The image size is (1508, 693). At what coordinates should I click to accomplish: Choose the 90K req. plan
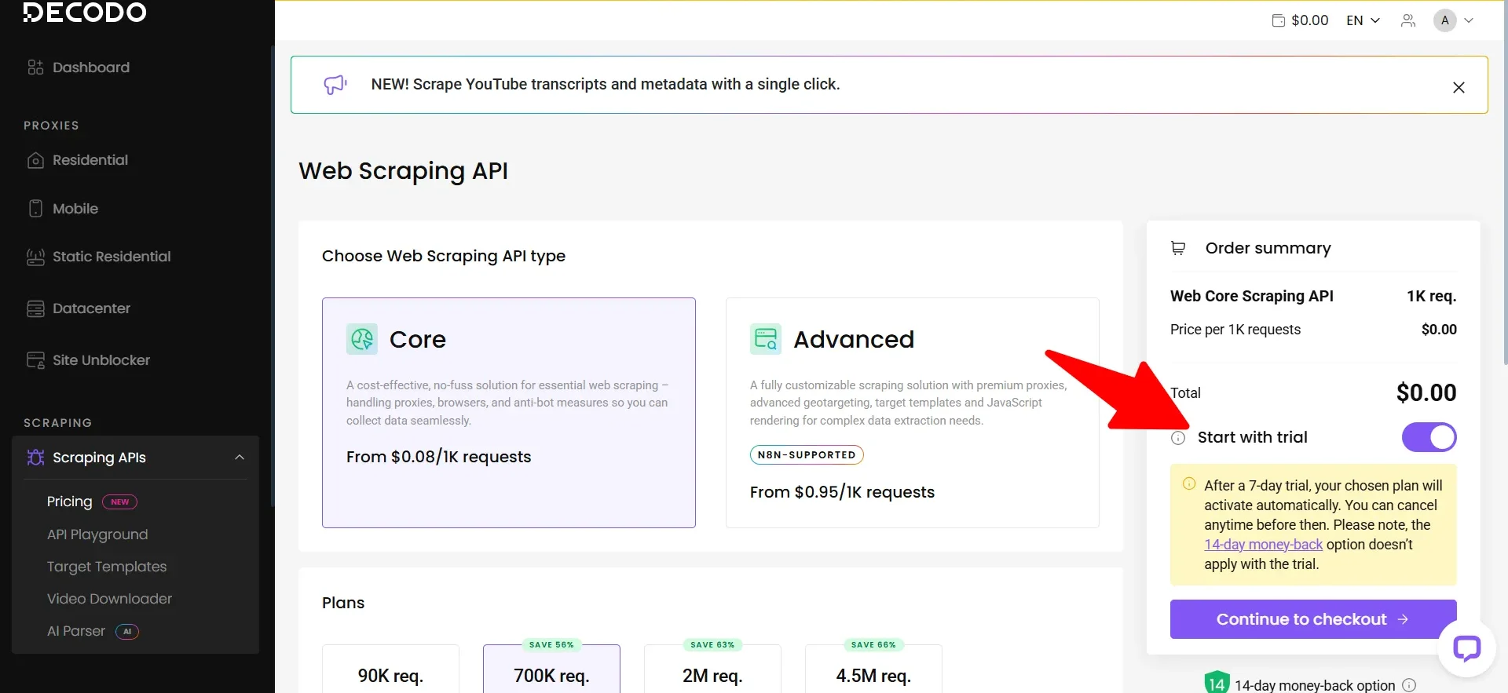(390, 669)
